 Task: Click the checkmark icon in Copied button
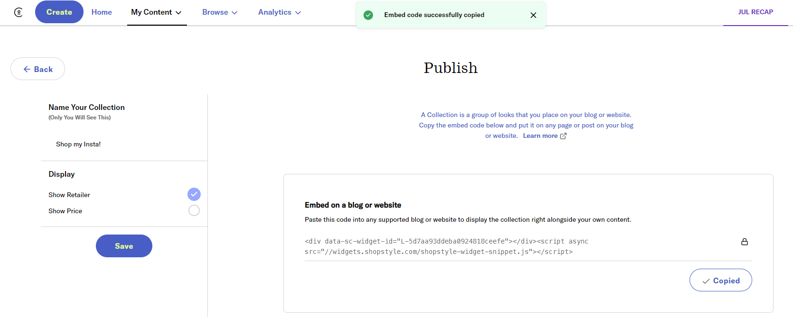[706, 281]
